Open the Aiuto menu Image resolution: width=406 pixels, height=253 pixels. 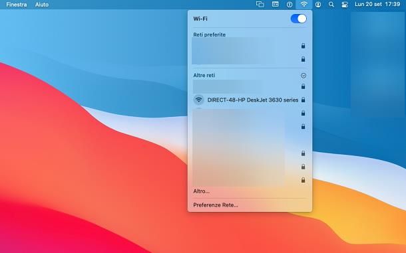(x=42, y=5)
